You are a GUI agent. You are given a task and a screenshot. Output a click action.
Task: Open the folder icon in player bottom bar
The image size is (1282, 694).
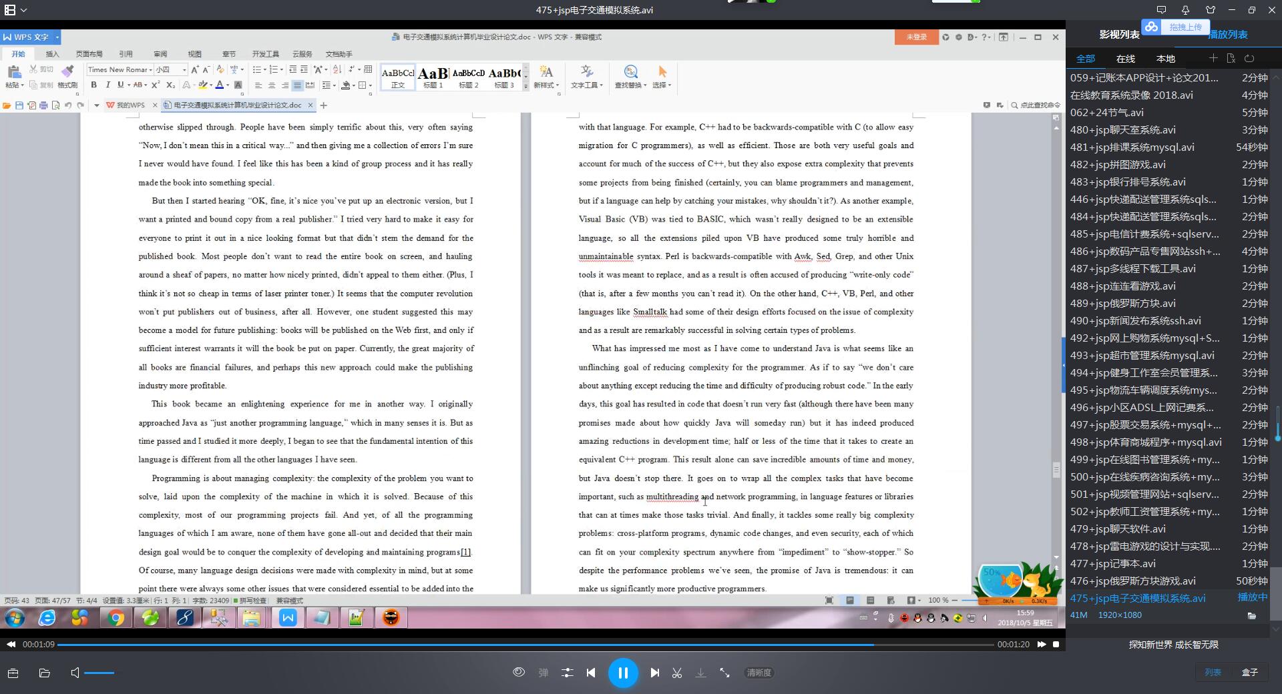(x=45, y=673)
